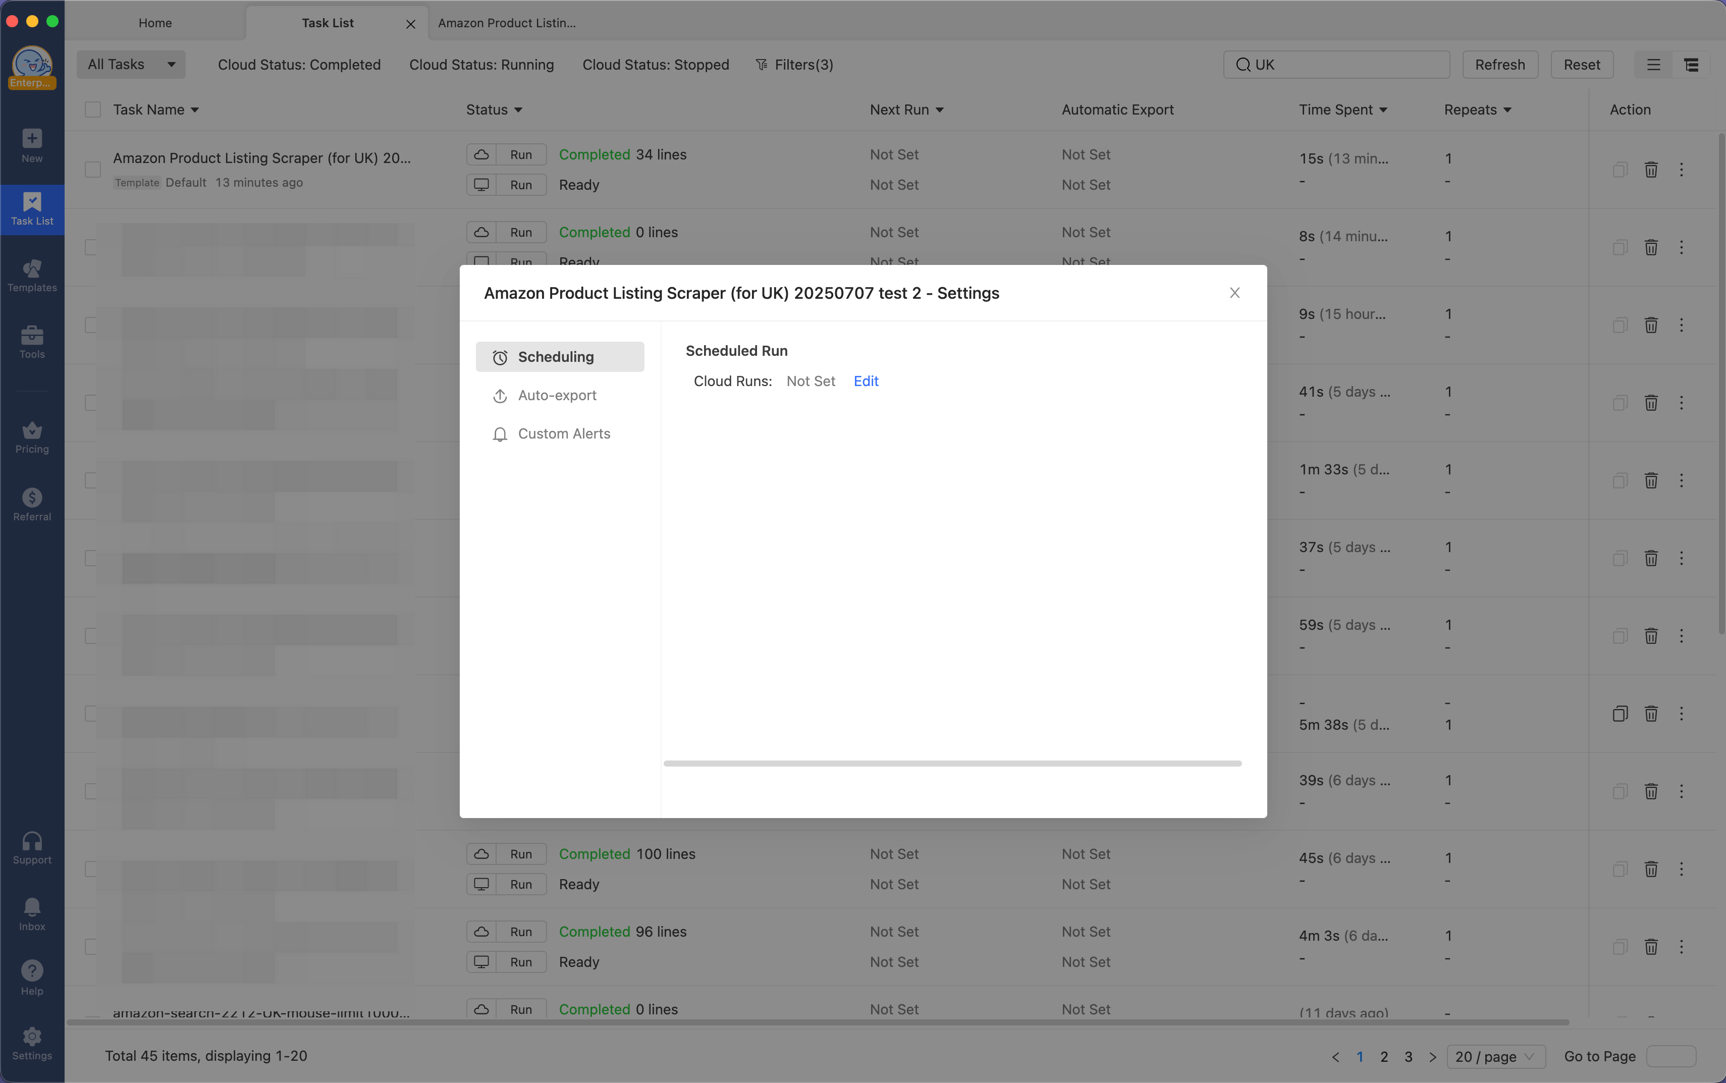Image resolution: width=1726 pixels, height=1083 pixels.
Task: Click the Go to Page input box
Action: click(1671, 1056)
